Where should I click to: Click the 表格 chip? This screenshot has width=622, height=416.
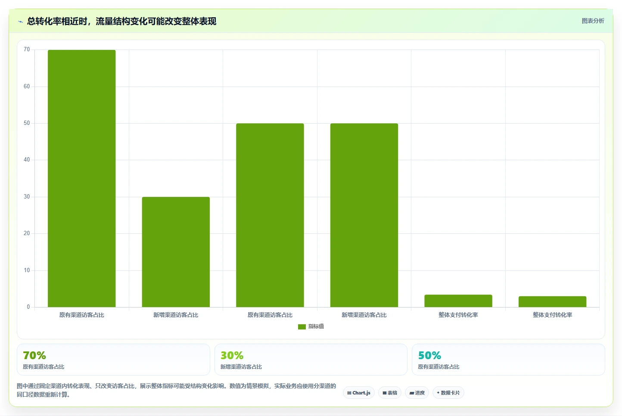pyautogui.click(x=390, y=393)
